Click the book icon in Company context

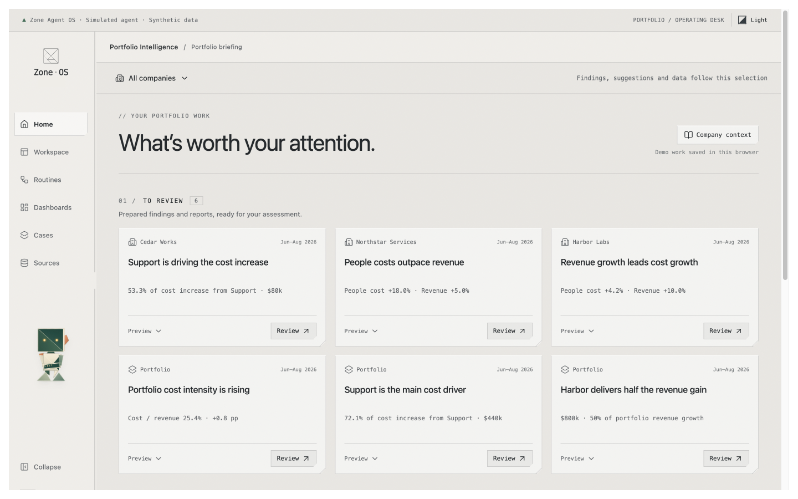click(x=688, y=135)
